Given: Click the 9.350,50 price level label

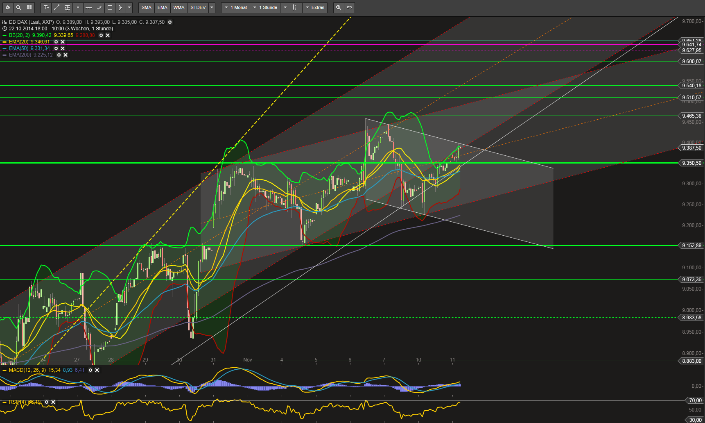Looking at the screenshot, I should click(691, 163).
